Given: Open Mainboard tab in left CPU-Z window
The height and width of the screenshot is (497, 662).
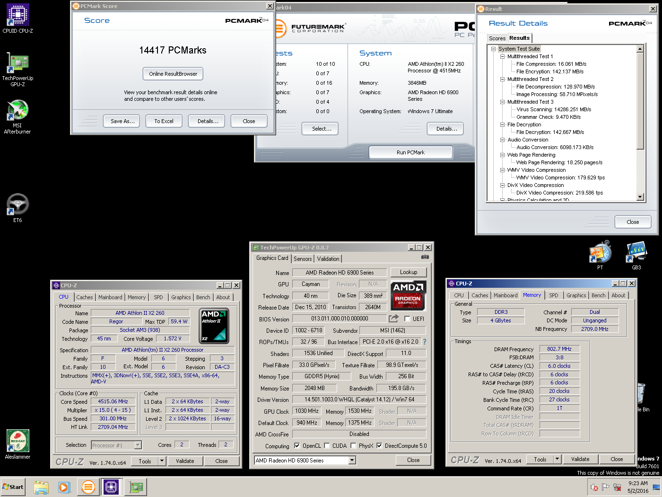Looking at the screenshot, I should (110, 297).
